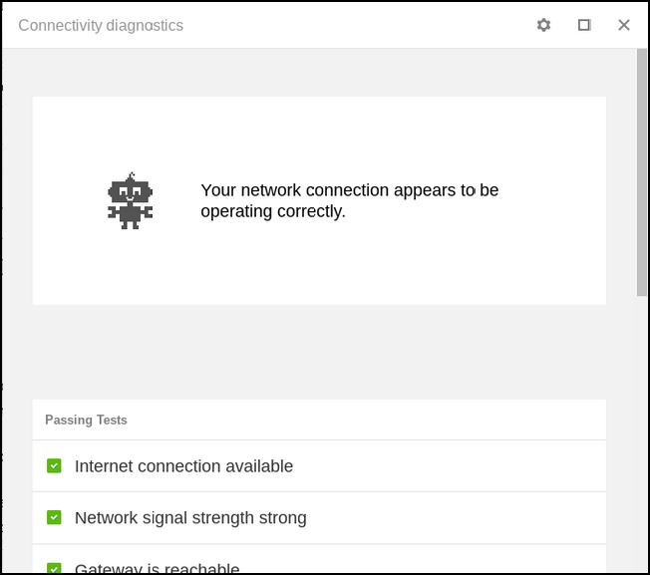
Task: Click green check beside Network signal strength
Action: coord(55,517)
